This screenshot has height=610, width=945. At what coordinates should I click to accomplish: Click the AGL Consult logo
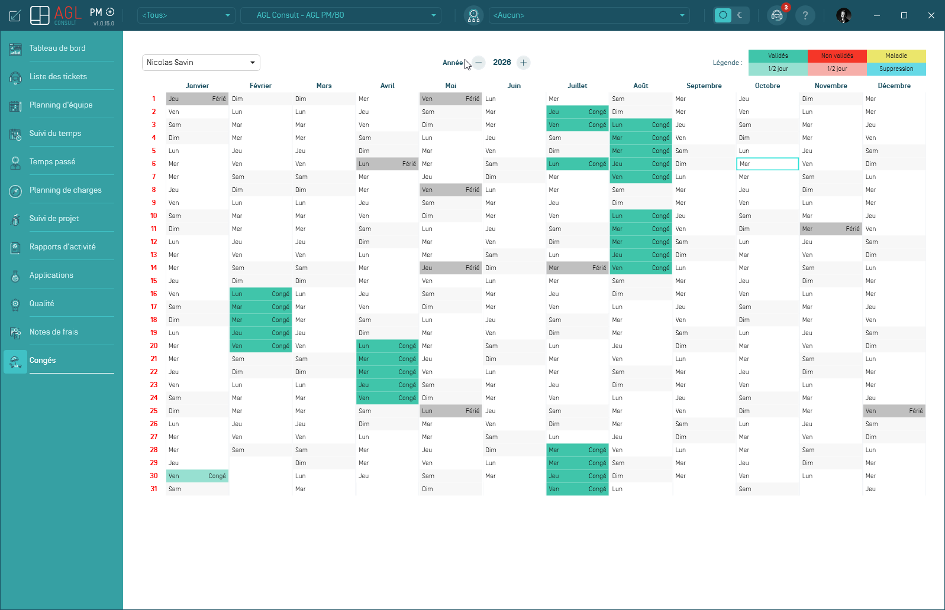[56, 15]
